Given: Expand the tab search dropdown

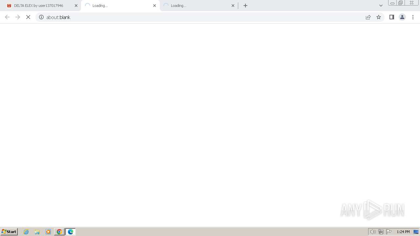Looking at the screenshot, I should coord(381,6).
